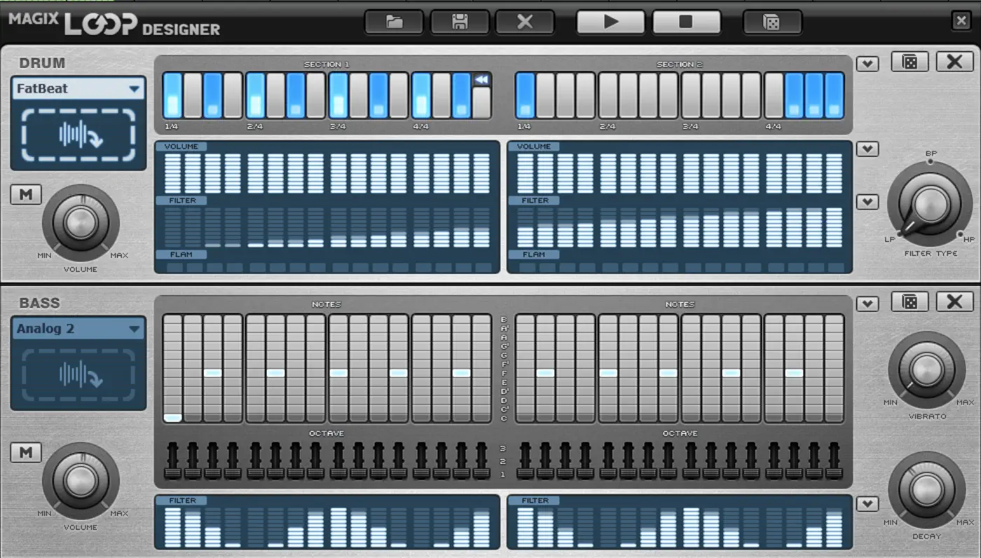Randomize the Bass track with dice icon
Image resolution: width=981 pixels, height=558 pixels.
[x=910, y=301]
